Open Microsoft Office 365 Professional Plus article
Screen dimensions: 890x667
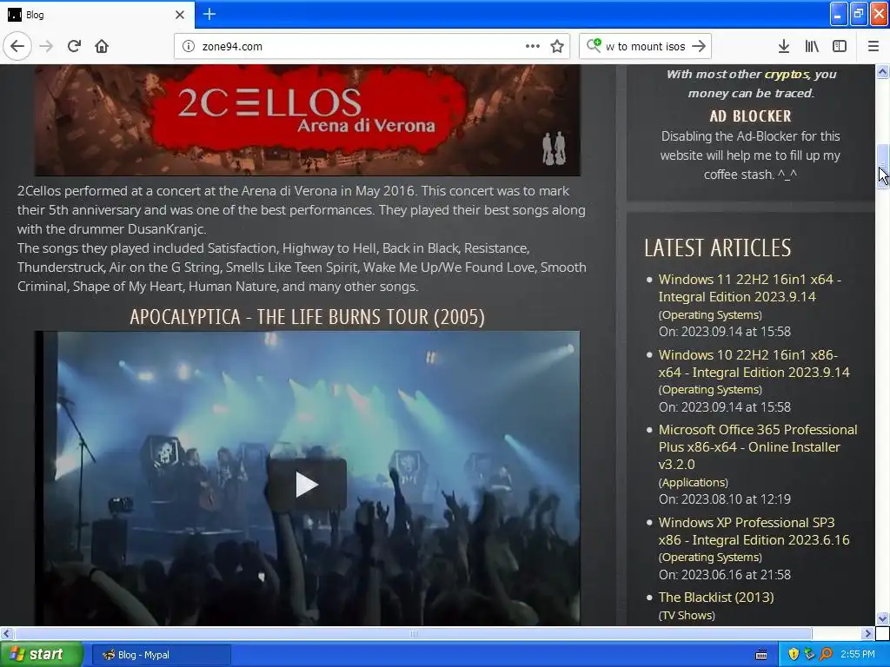coord(758,447)
